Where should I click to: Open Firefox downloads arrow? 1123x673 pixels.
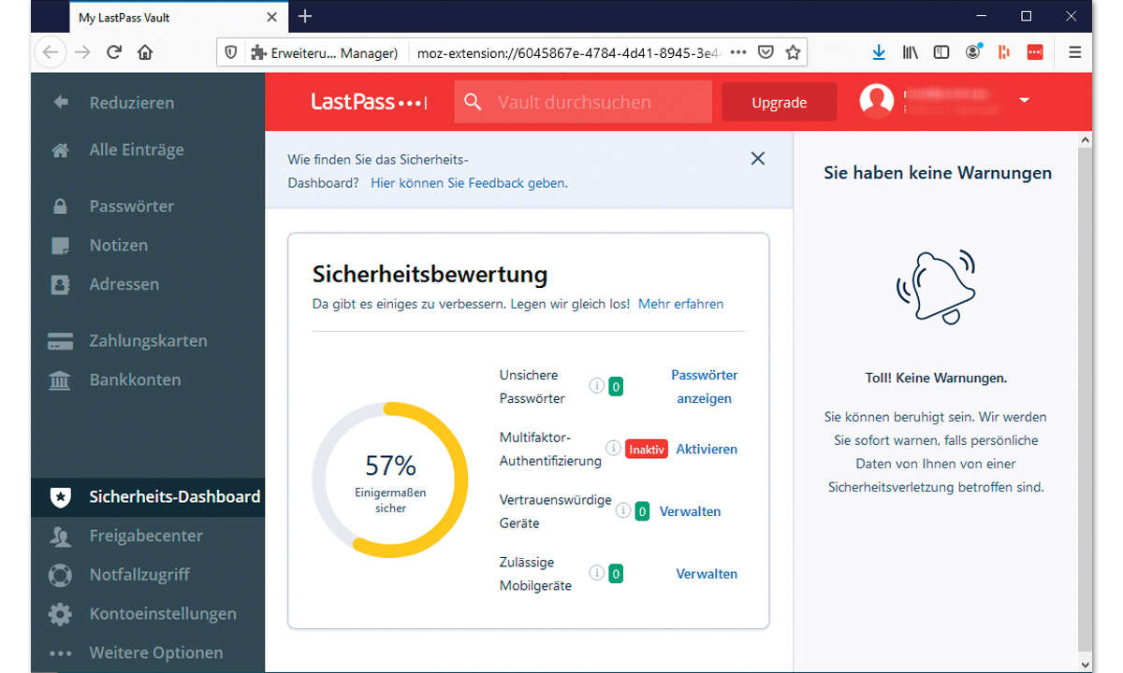tap(878, 52)
